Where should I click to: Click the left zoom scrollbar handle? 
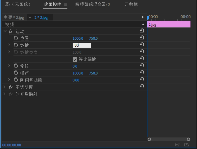coord(149,139)
